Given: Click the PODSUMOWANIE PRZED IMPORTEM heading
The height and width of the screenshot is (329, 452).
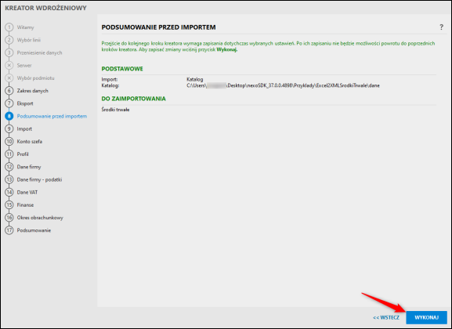Looking at the screenshot, I should click(x=158, y=27).
